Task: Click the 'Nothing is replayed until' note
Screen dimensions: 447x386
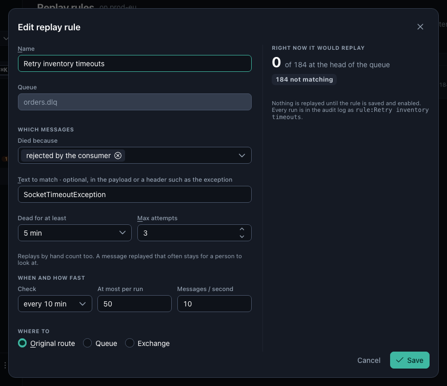Action: click(x=350, y=110)
